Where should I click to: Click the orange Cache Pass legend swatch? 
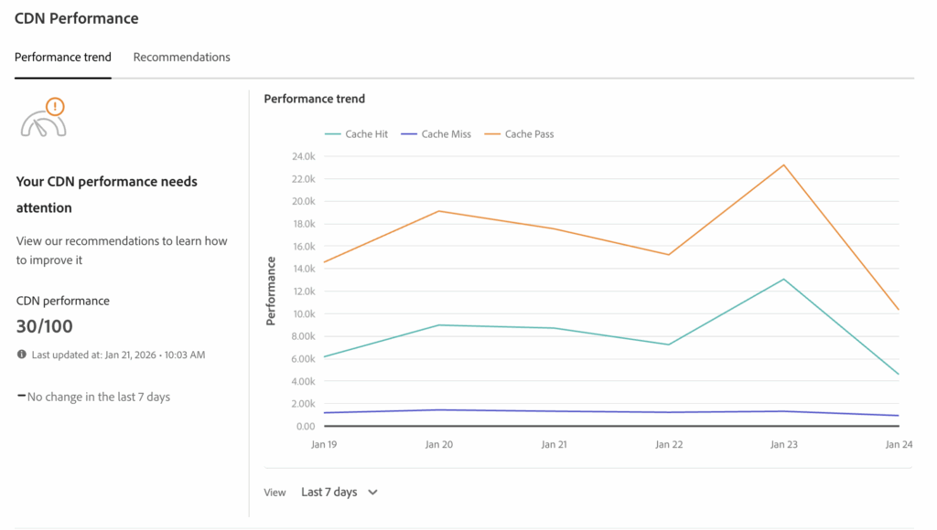click(x=492, y=134)
